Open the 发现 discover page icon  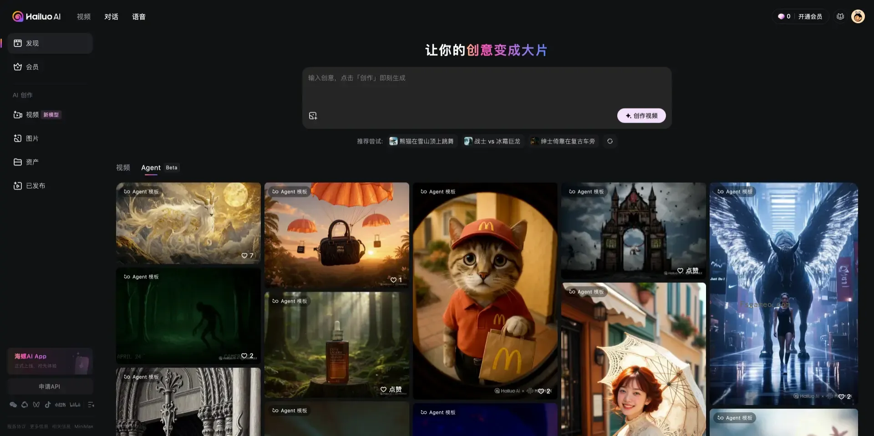click(x=18, y=43)
